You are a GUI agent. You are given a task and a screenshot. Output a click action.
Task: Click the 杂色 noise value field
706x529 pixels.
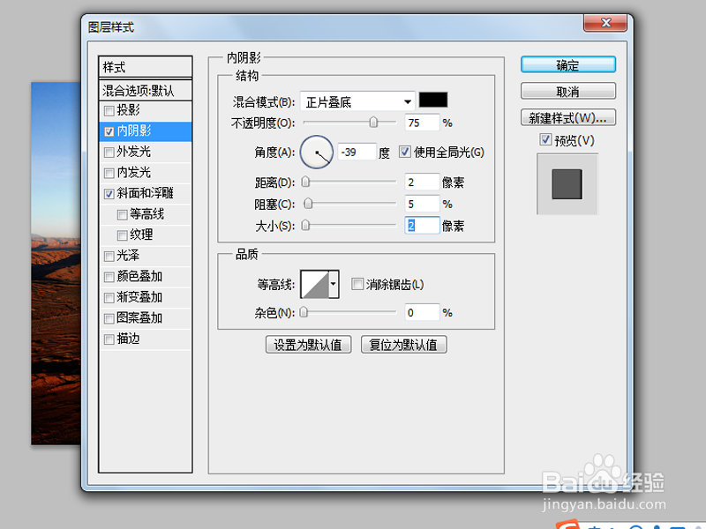[x=422, y=312]
